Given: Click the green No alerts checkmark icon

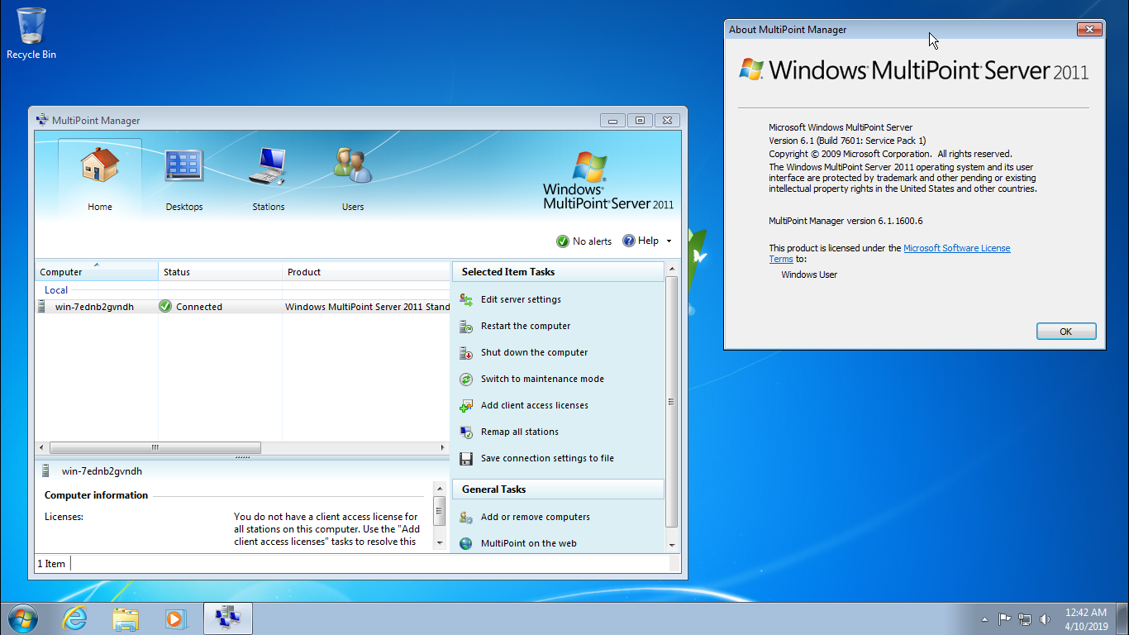Looking at the screenshot, I should pyautogui.click(x=563, y=241).
